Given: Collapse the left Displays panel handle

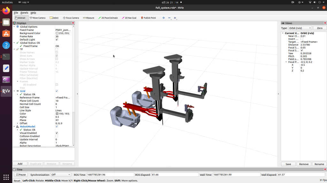Looking at the screenshot, I should [77, 94].
